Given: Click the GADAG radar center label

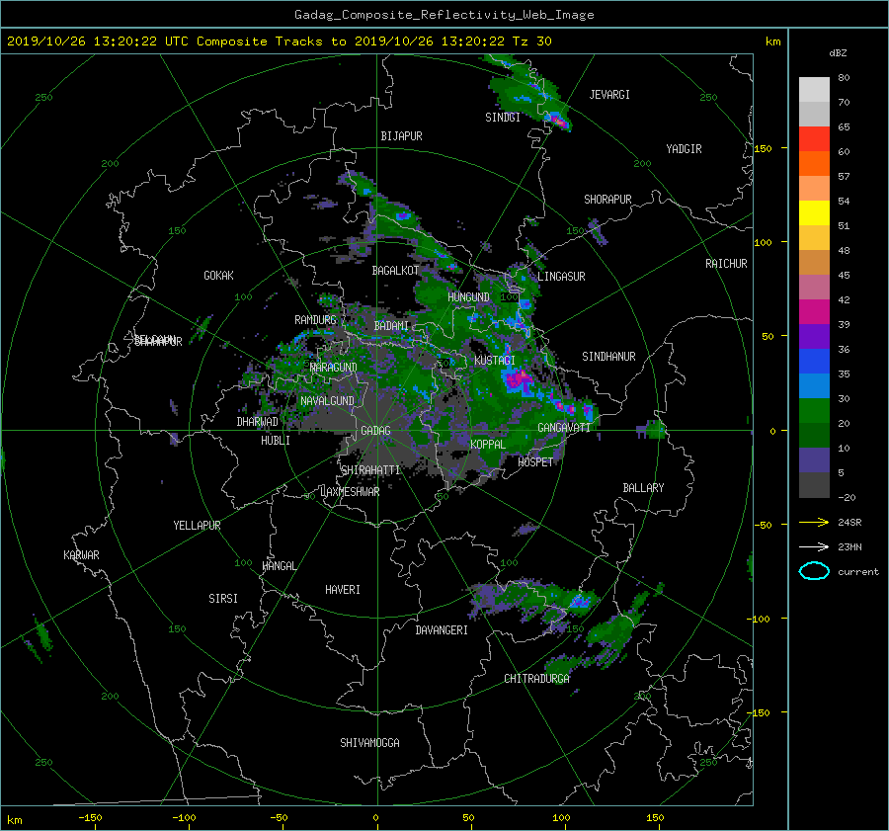Looking at the screenshot, I should [x=376, y=431].
